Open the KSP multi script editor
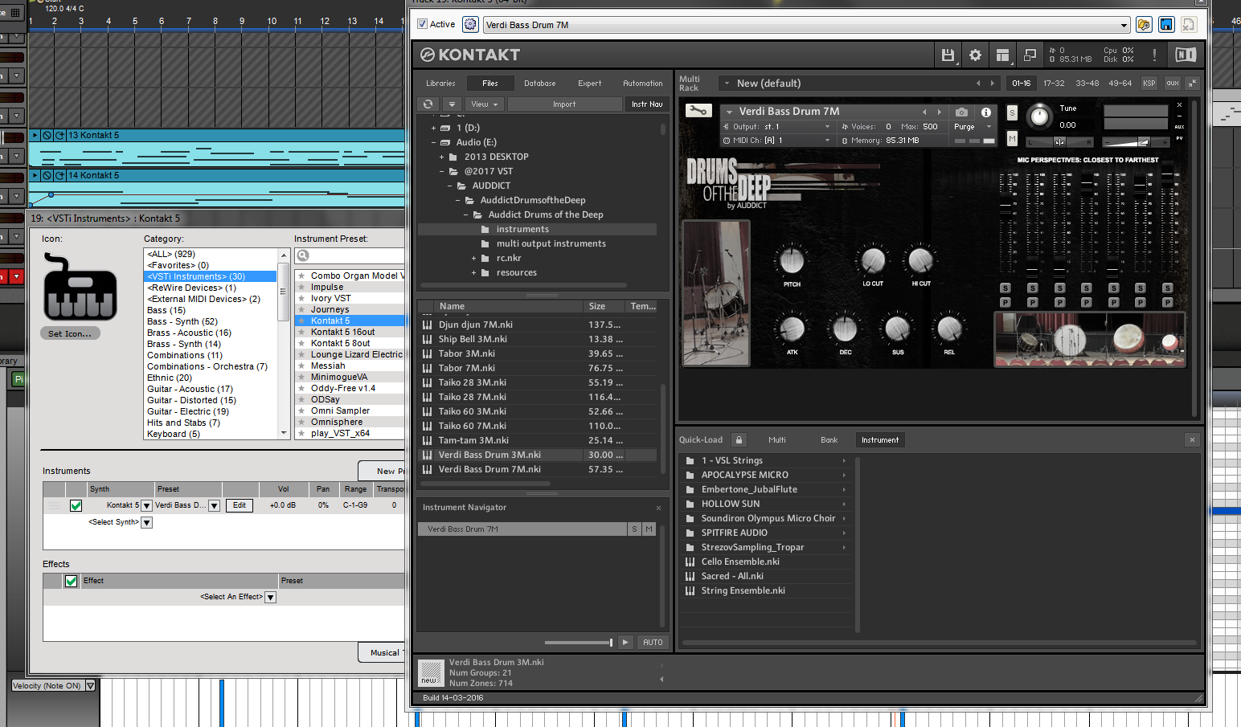This screenshot has width=1241, height=727. [x=1149, y=83]
